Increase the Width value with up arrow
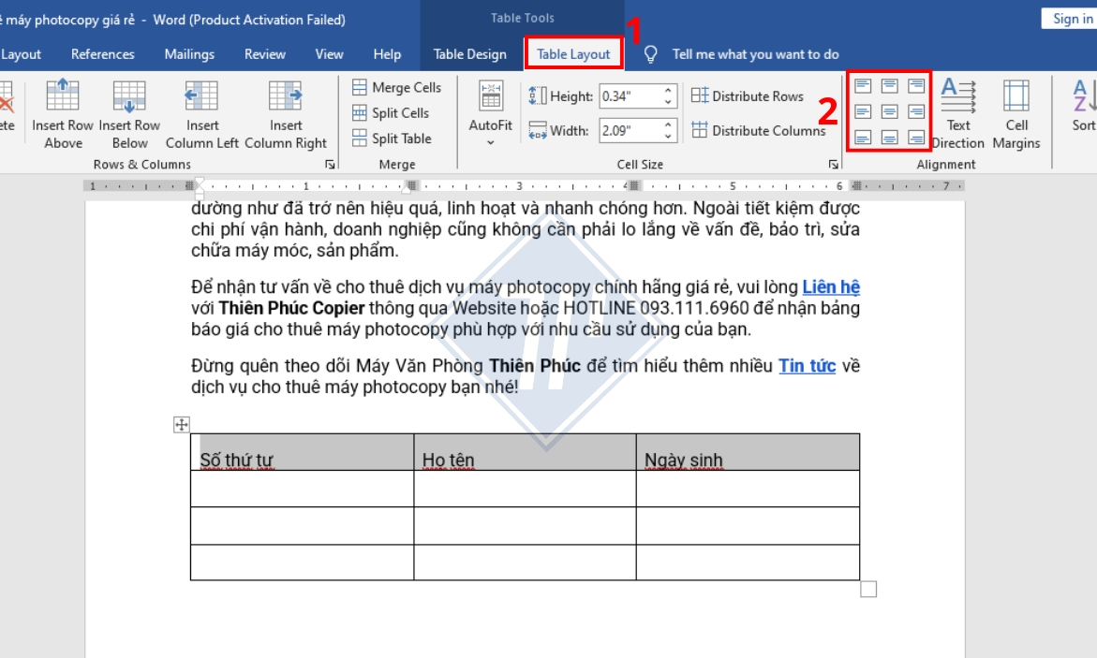This screenshot has width=1097, height=658. (x=669, y=124)
